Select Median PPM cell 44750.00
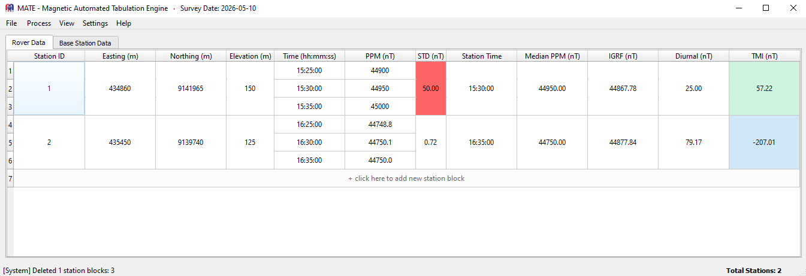Image resolution: width=806 pixels, height=276 pixels. [552, 142]
